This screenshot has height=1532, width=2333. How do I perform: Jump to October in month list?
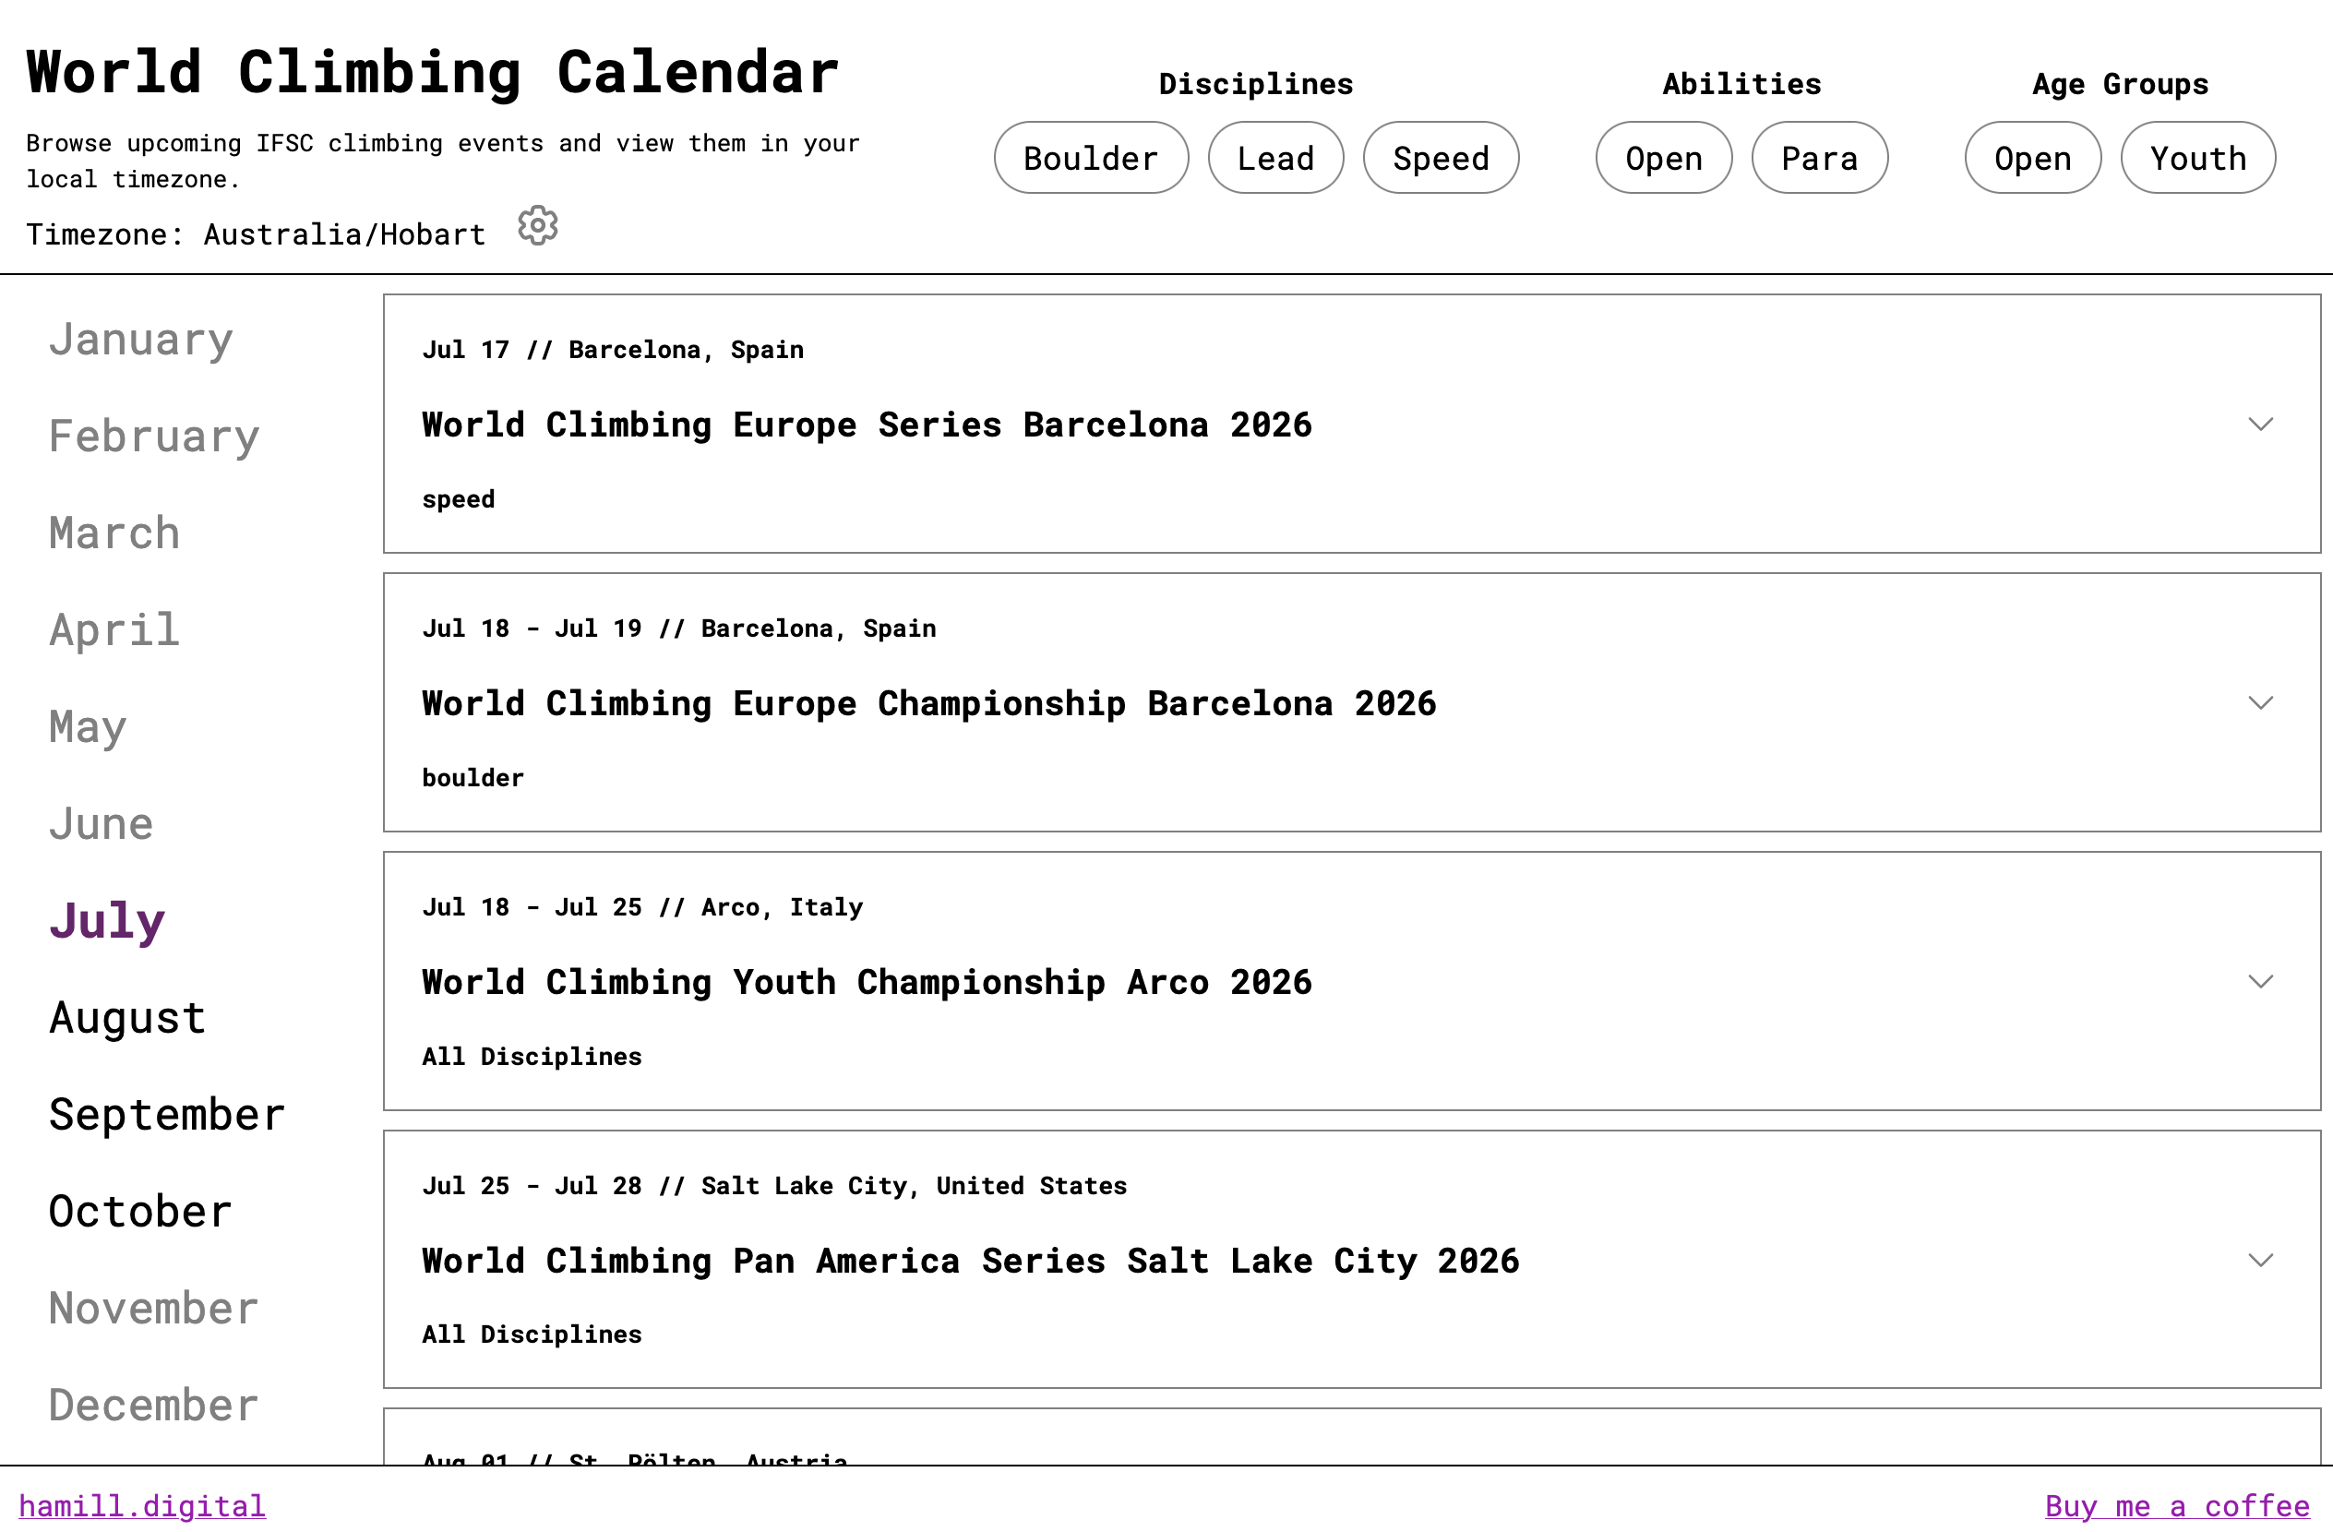(140, 1212)
